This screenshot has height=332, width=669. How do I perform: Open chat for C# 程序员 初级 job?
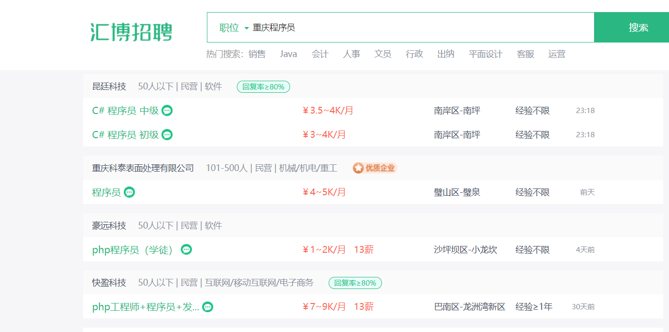click(x=167, y=135)
